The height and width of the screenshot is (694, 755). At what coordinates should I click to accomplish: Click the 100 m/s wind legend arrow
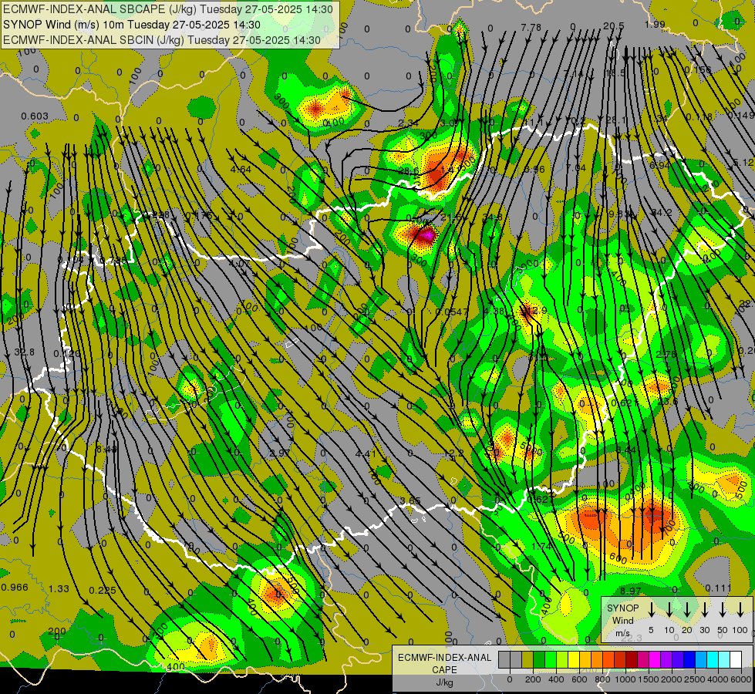[740, 610]
